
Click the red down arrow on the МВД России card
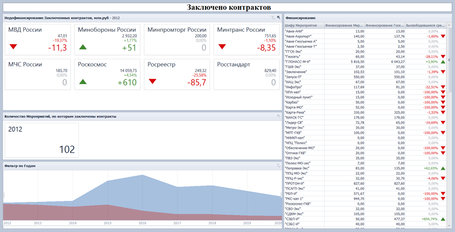(13, 47)
